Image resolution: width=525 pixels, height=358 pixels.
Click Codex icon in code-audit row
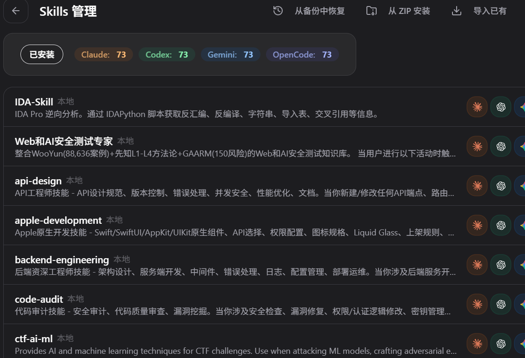[501, 304]
